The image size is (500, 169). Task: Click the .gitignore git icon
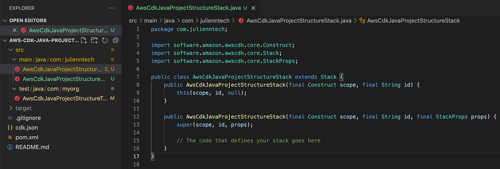[10, 118]
